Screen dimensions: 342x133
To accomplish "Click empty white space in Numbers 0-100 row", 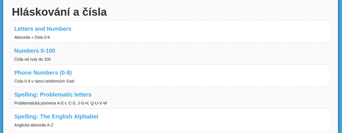I will (x=196, y=54).
